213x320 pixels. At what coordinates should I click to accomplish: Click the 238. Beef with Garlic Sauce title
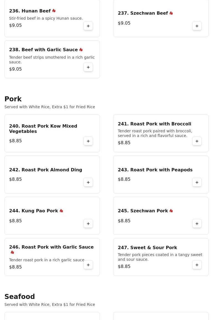pos(43,50)
